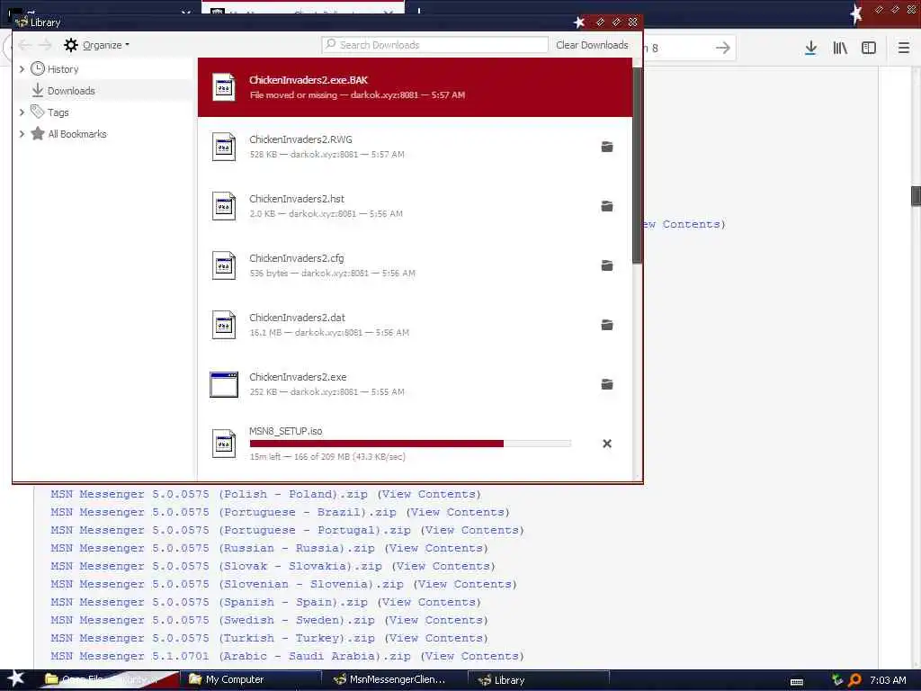Open Organize menu gear icon

70,45
